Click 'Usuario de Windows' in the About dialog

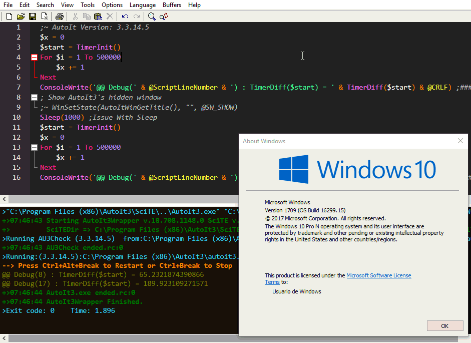pos(297,291)
